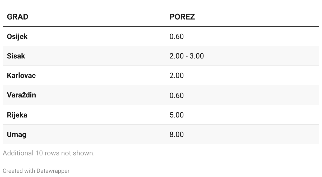322x177 pixels.
Task: Select the Osijek city cell
Action: tap(17, 36)
